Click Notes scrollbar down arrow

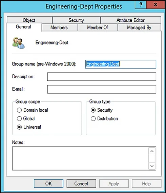(152, 166)
